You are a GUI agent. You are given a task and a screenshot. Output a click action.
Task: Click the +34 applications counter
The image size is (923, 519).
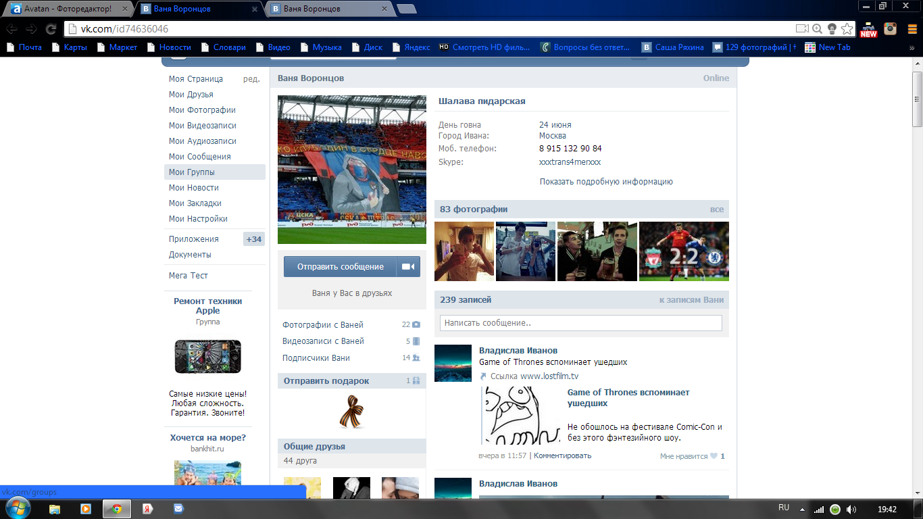coord(254,239)
